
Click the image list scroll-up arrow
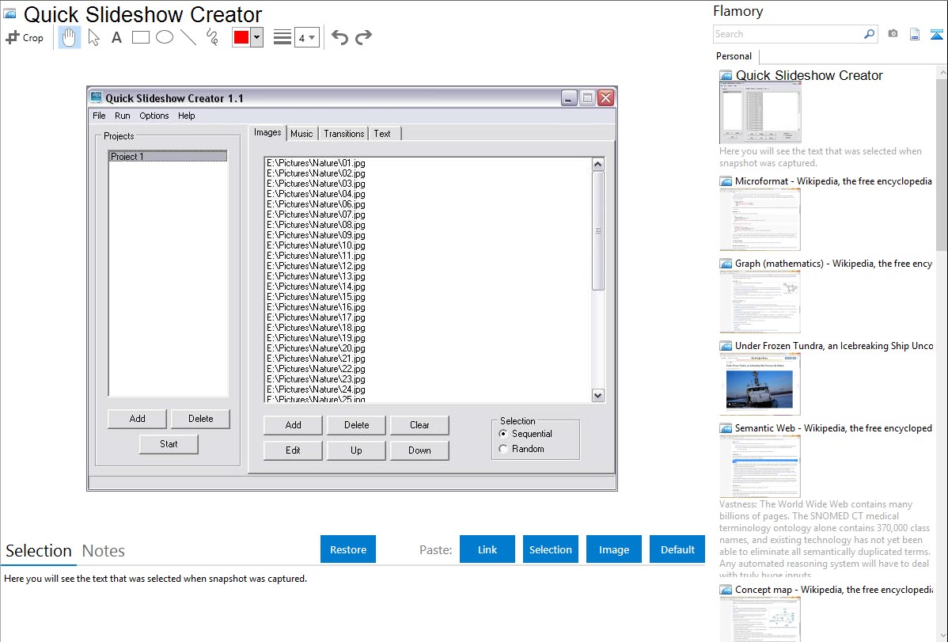click(598, 165)
